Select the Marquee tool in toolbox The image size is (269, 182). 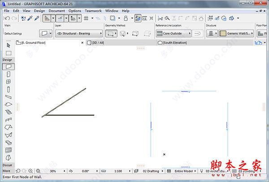(9, 53)
